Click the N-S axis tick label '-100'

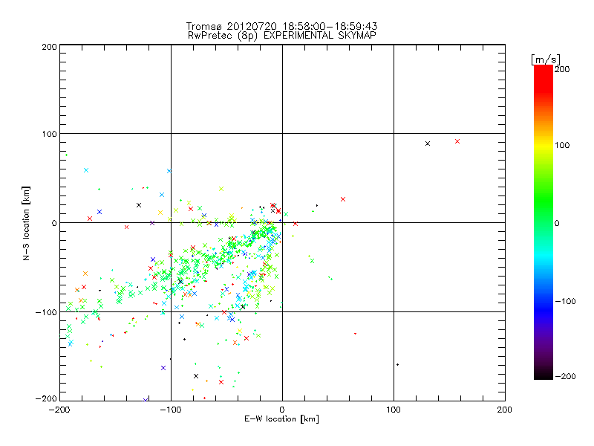click(x=46, y=312)
